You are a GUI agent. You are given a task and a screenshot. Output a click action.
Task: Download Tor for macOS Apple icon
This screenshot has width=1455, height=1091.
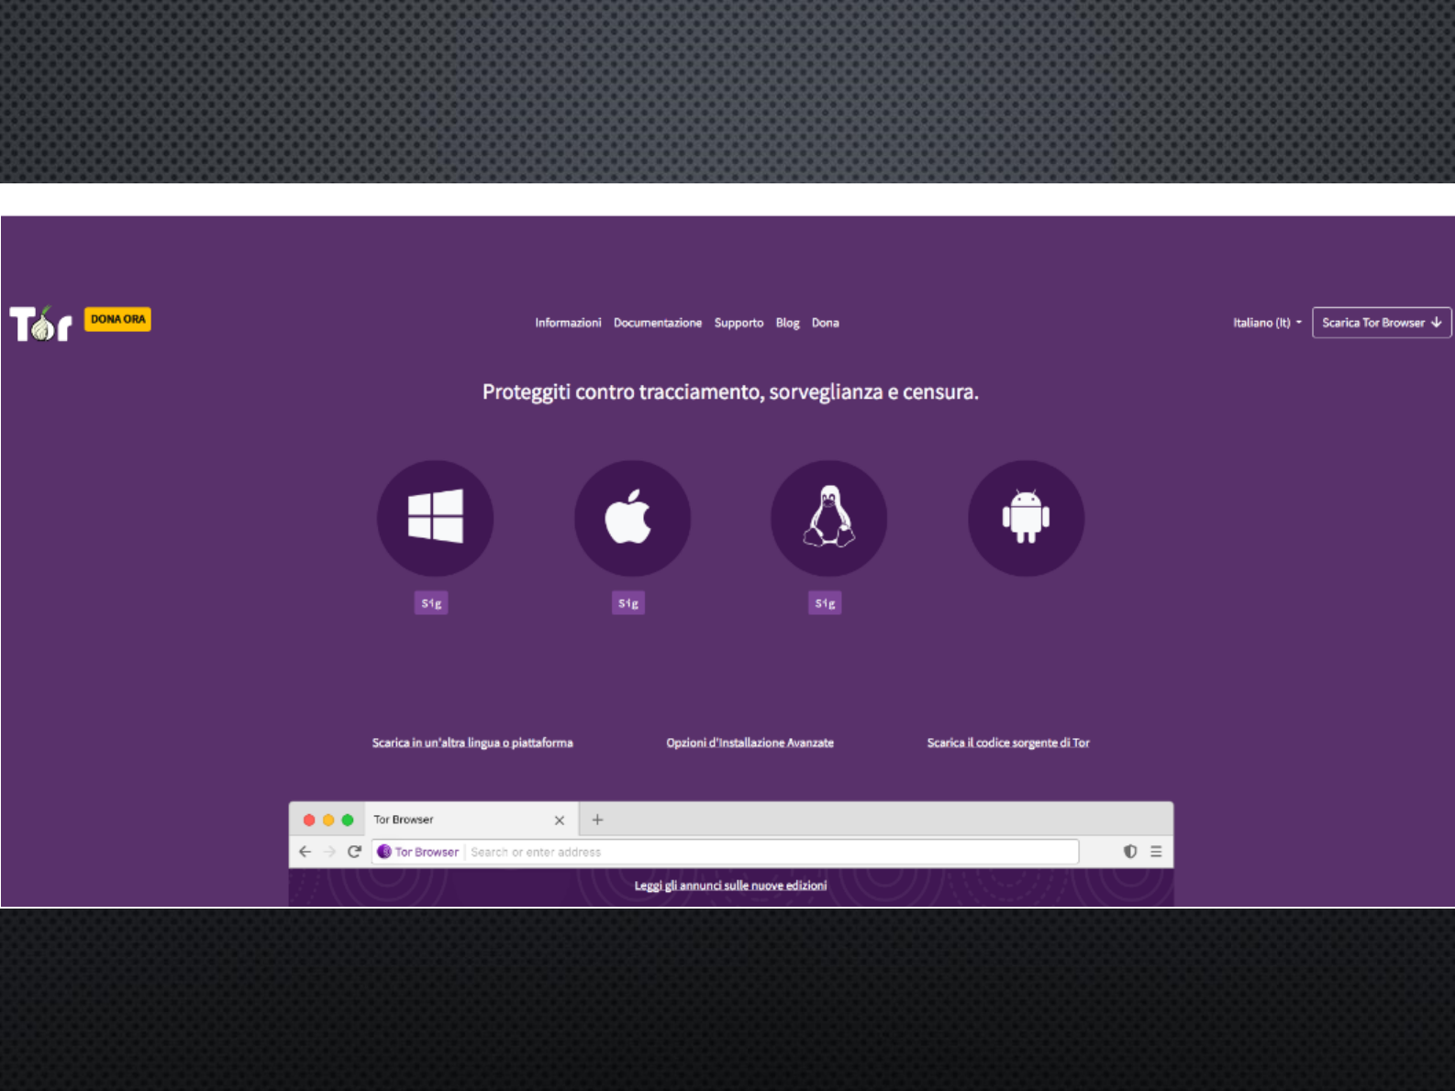click(x=632, y=518)
